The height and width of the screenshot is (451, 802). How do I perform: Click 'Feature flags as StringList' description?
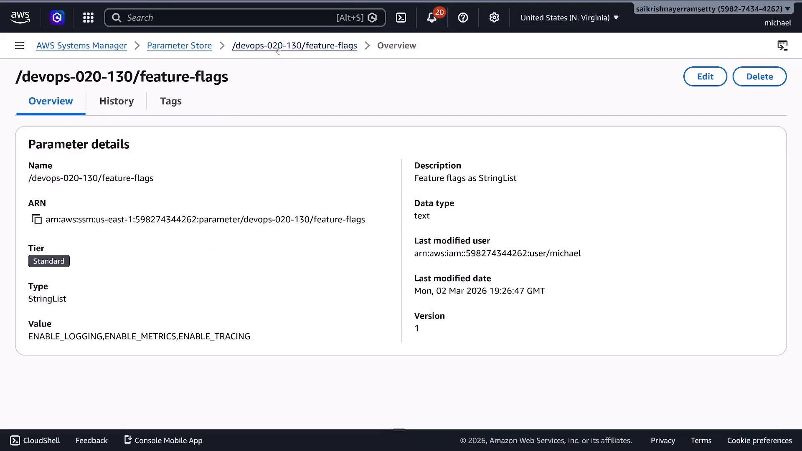(465, 178)
